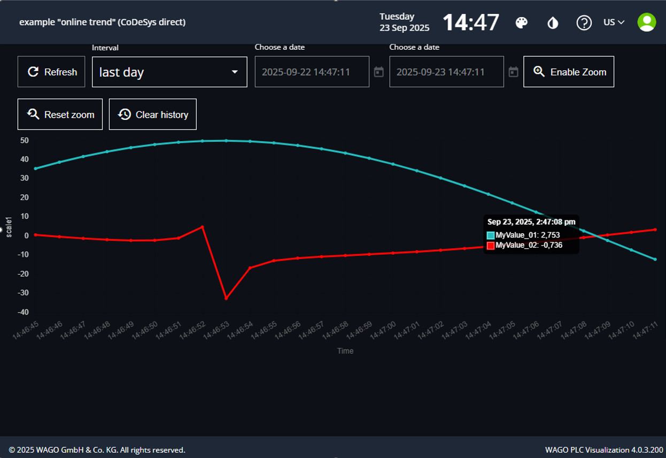Open calendar icon beside the start date
The image size is (666, 458).
[x=379, y=72]
